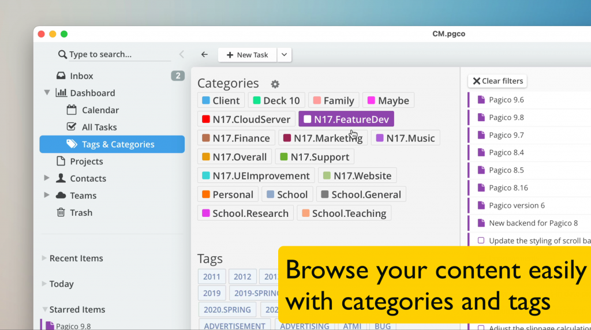Click the New Task button
Screen dimensions: 591x330
tap(247, 55)
